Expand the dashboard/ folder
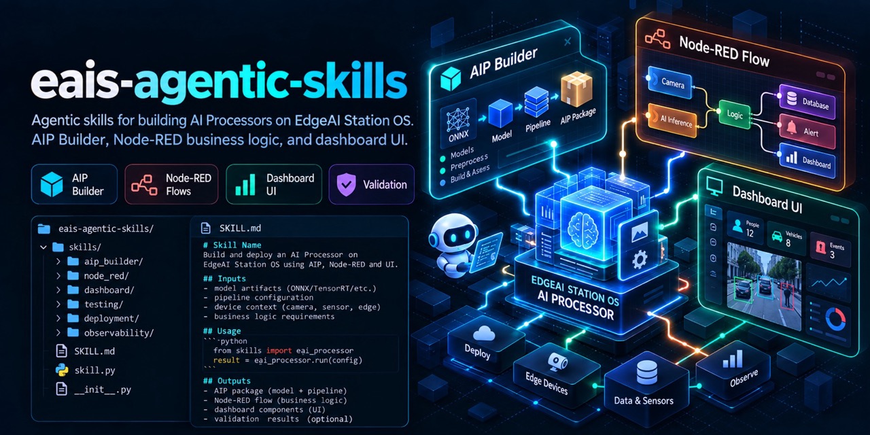The height and width of the screenshot is (435, 870). 58,290
